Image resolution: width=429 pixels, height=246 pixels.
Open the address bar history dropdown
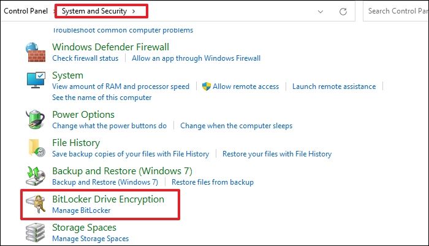321,11
